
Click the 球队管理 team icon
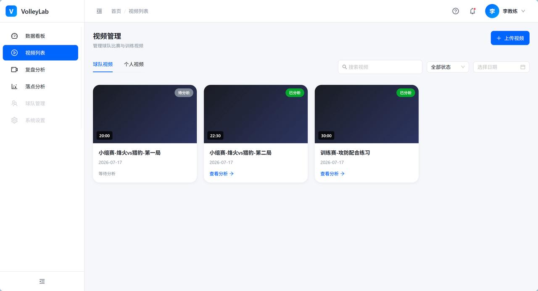pyautogui.click(x=14, y=103)
